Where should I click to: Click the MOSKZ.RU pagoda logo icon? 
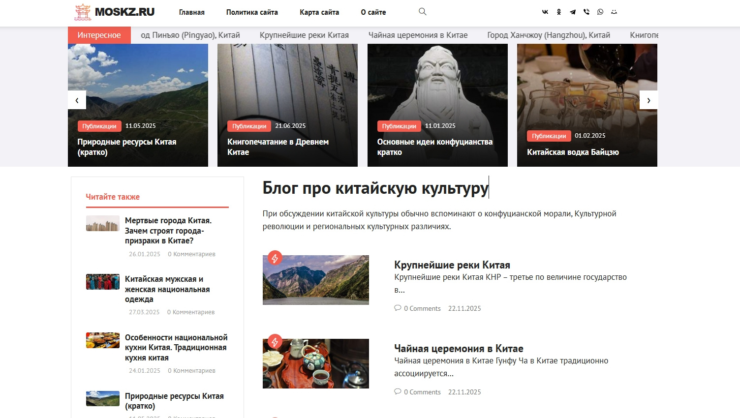coord(83,12)
